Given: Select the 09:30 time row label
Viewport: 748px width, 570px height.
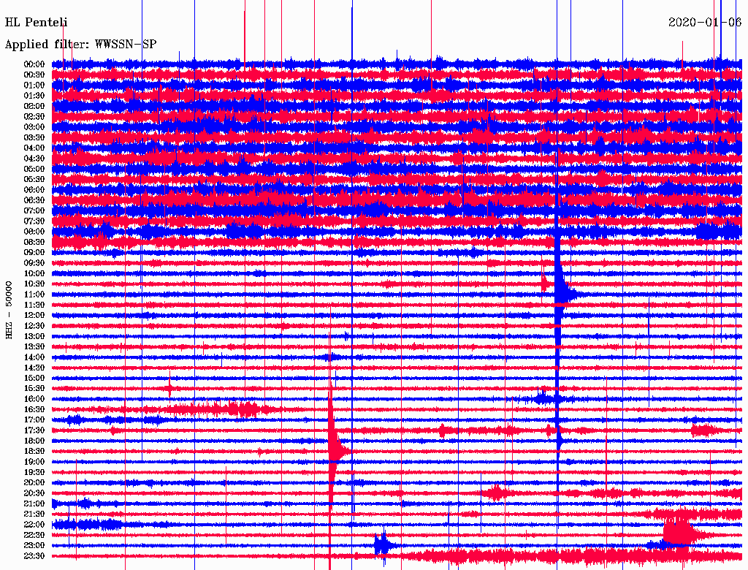Looking at the screenshot, I should [34, 263].
